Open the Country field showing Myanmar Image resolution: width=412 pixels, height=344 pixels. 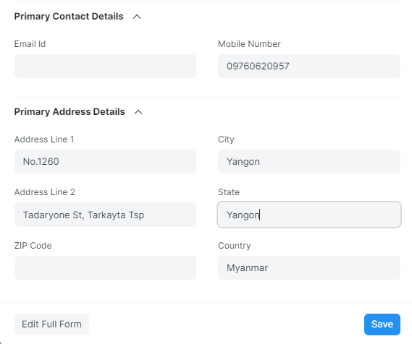309,267
